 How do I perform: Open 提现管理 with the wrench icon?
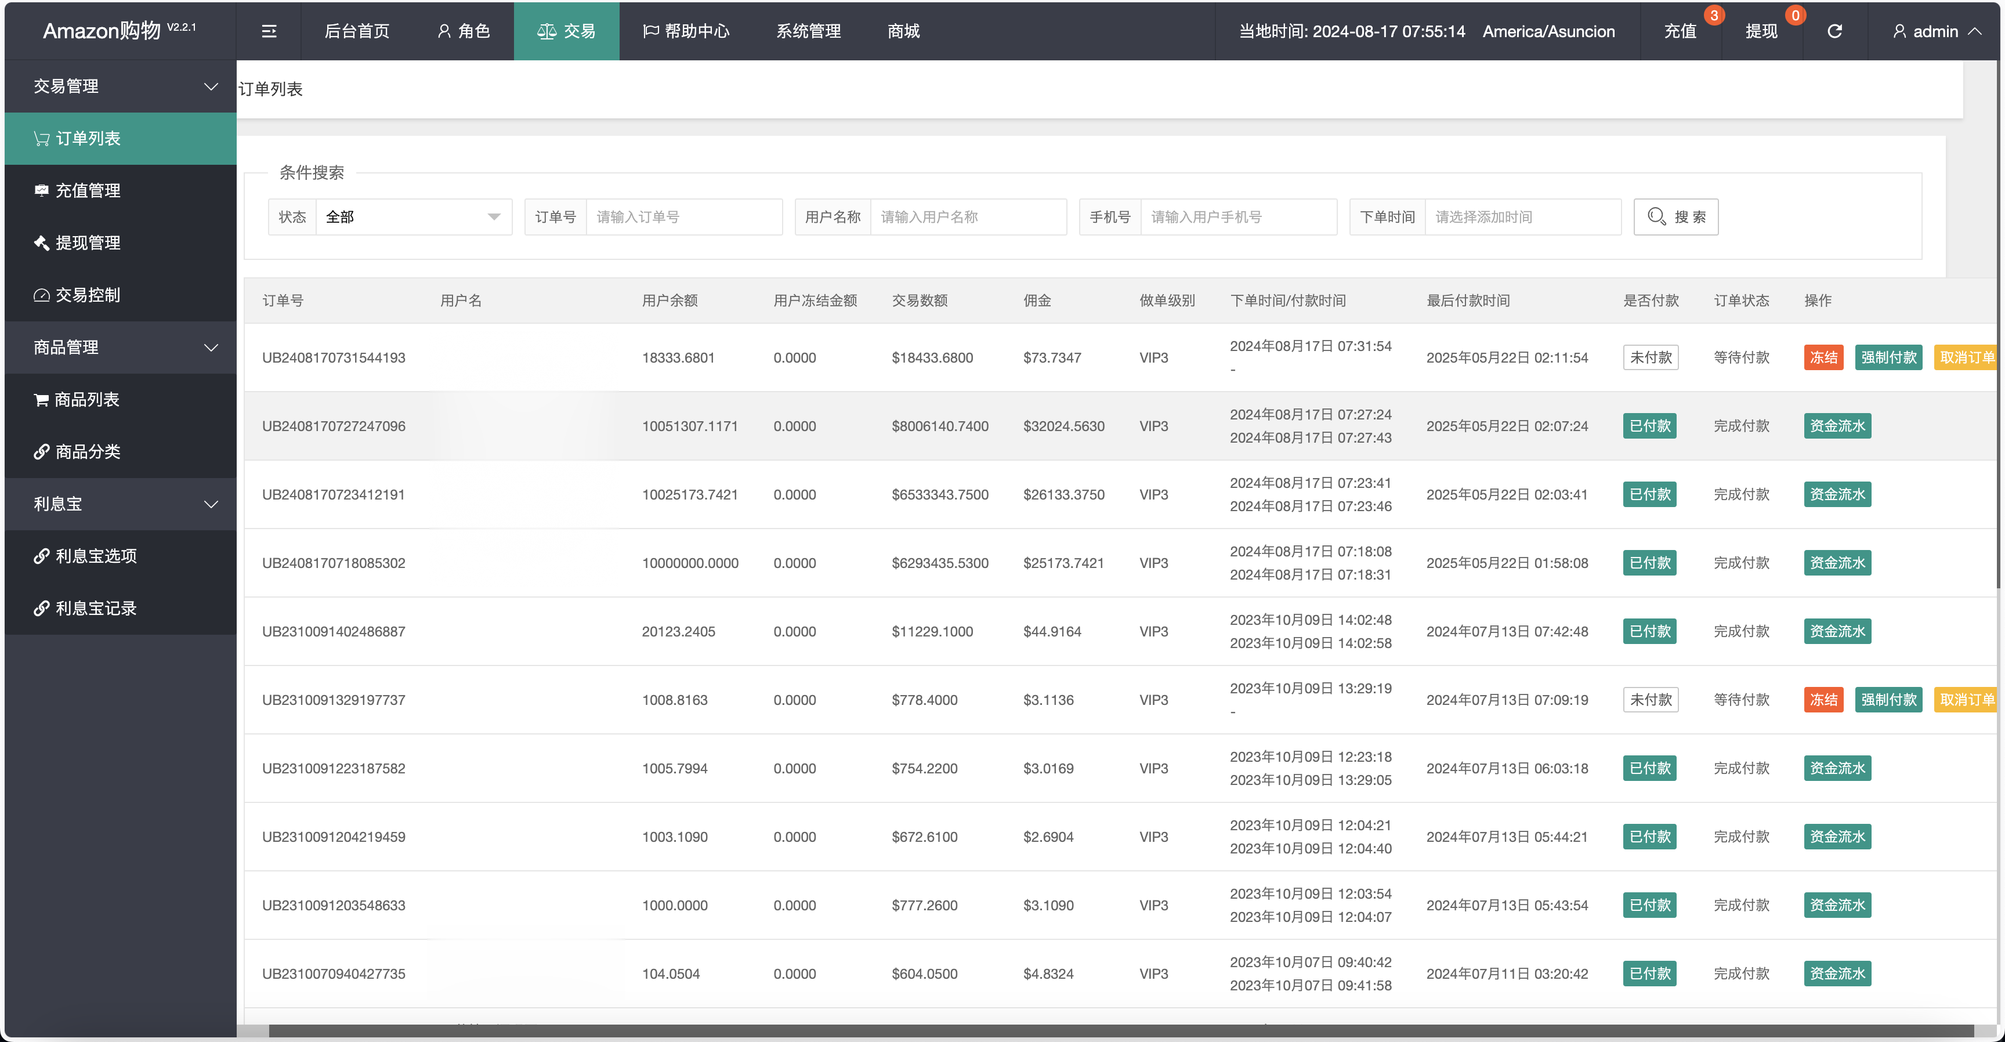pos(88,242)
